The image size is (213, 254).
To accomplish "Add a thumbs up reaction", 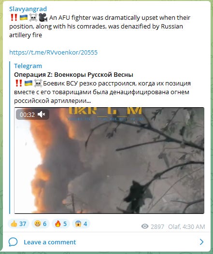I will 18,224.
